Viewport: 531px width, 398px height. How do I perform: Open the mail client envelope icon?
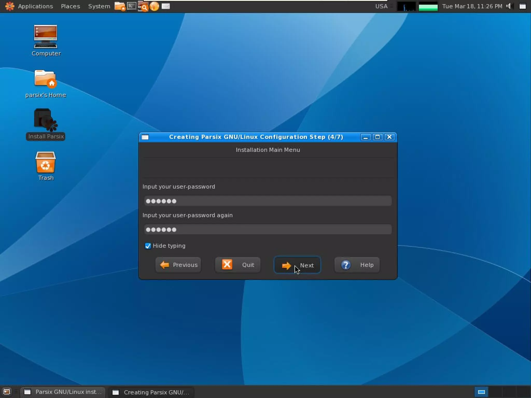(166, 6)
